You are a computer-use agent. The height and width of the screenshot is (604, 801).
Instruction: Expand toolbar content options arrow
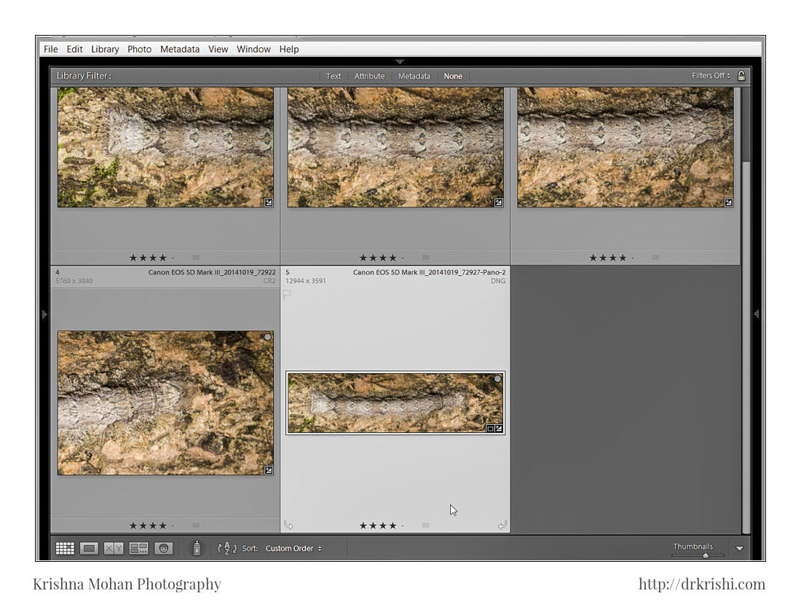click(x=740, y=549)
